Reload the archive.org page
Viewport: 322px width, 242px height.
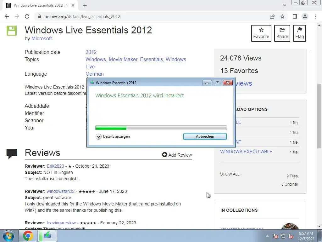[x=27, y=16]
